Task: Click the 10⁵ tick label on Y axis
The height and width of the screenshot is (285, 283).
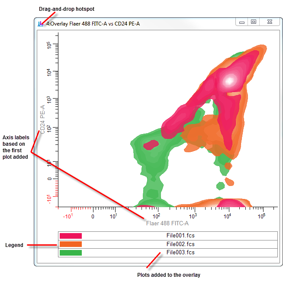Action: (x=50, y=45)
